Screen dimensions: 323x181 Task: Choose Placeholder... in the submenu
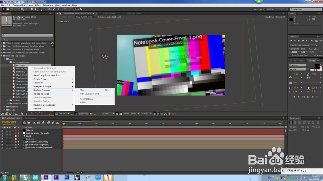pyautogui.click(x=94, y=99)
